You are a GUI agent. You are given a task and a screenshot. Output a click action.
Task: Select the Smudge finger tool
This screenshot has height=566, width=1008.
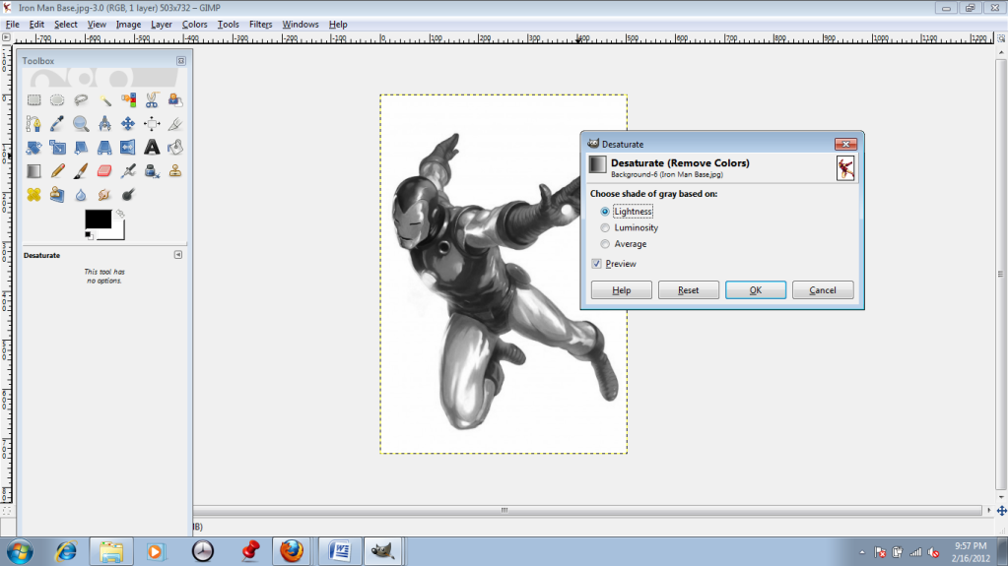point(104,195)
